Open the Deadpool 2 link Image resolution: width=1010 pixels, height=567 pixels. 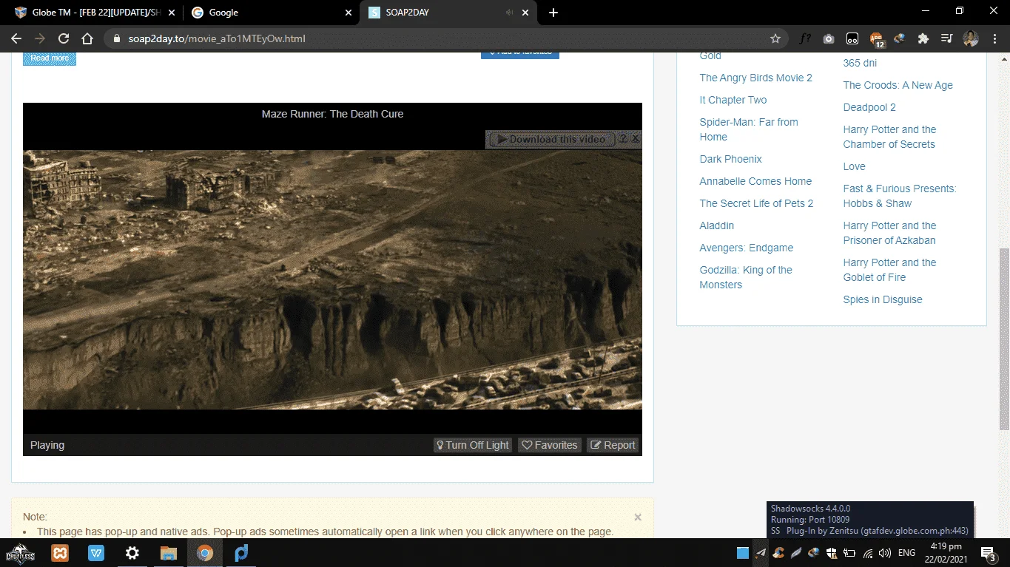pos(869,107)
